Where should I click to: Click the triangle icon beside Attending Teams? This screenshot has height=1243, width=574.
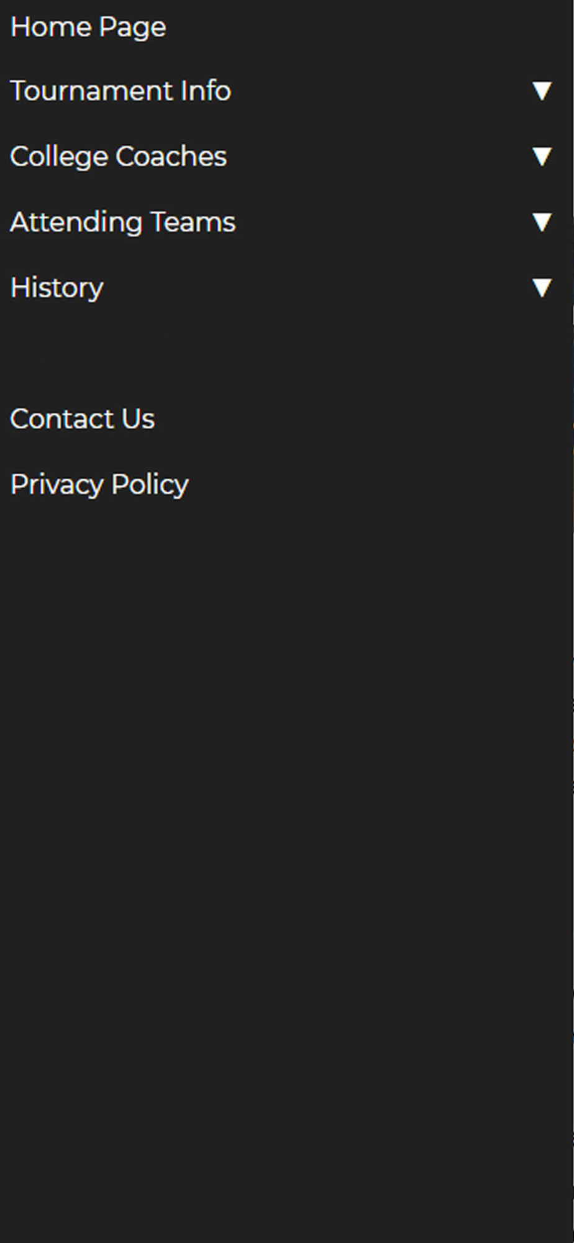coord(542,222)
